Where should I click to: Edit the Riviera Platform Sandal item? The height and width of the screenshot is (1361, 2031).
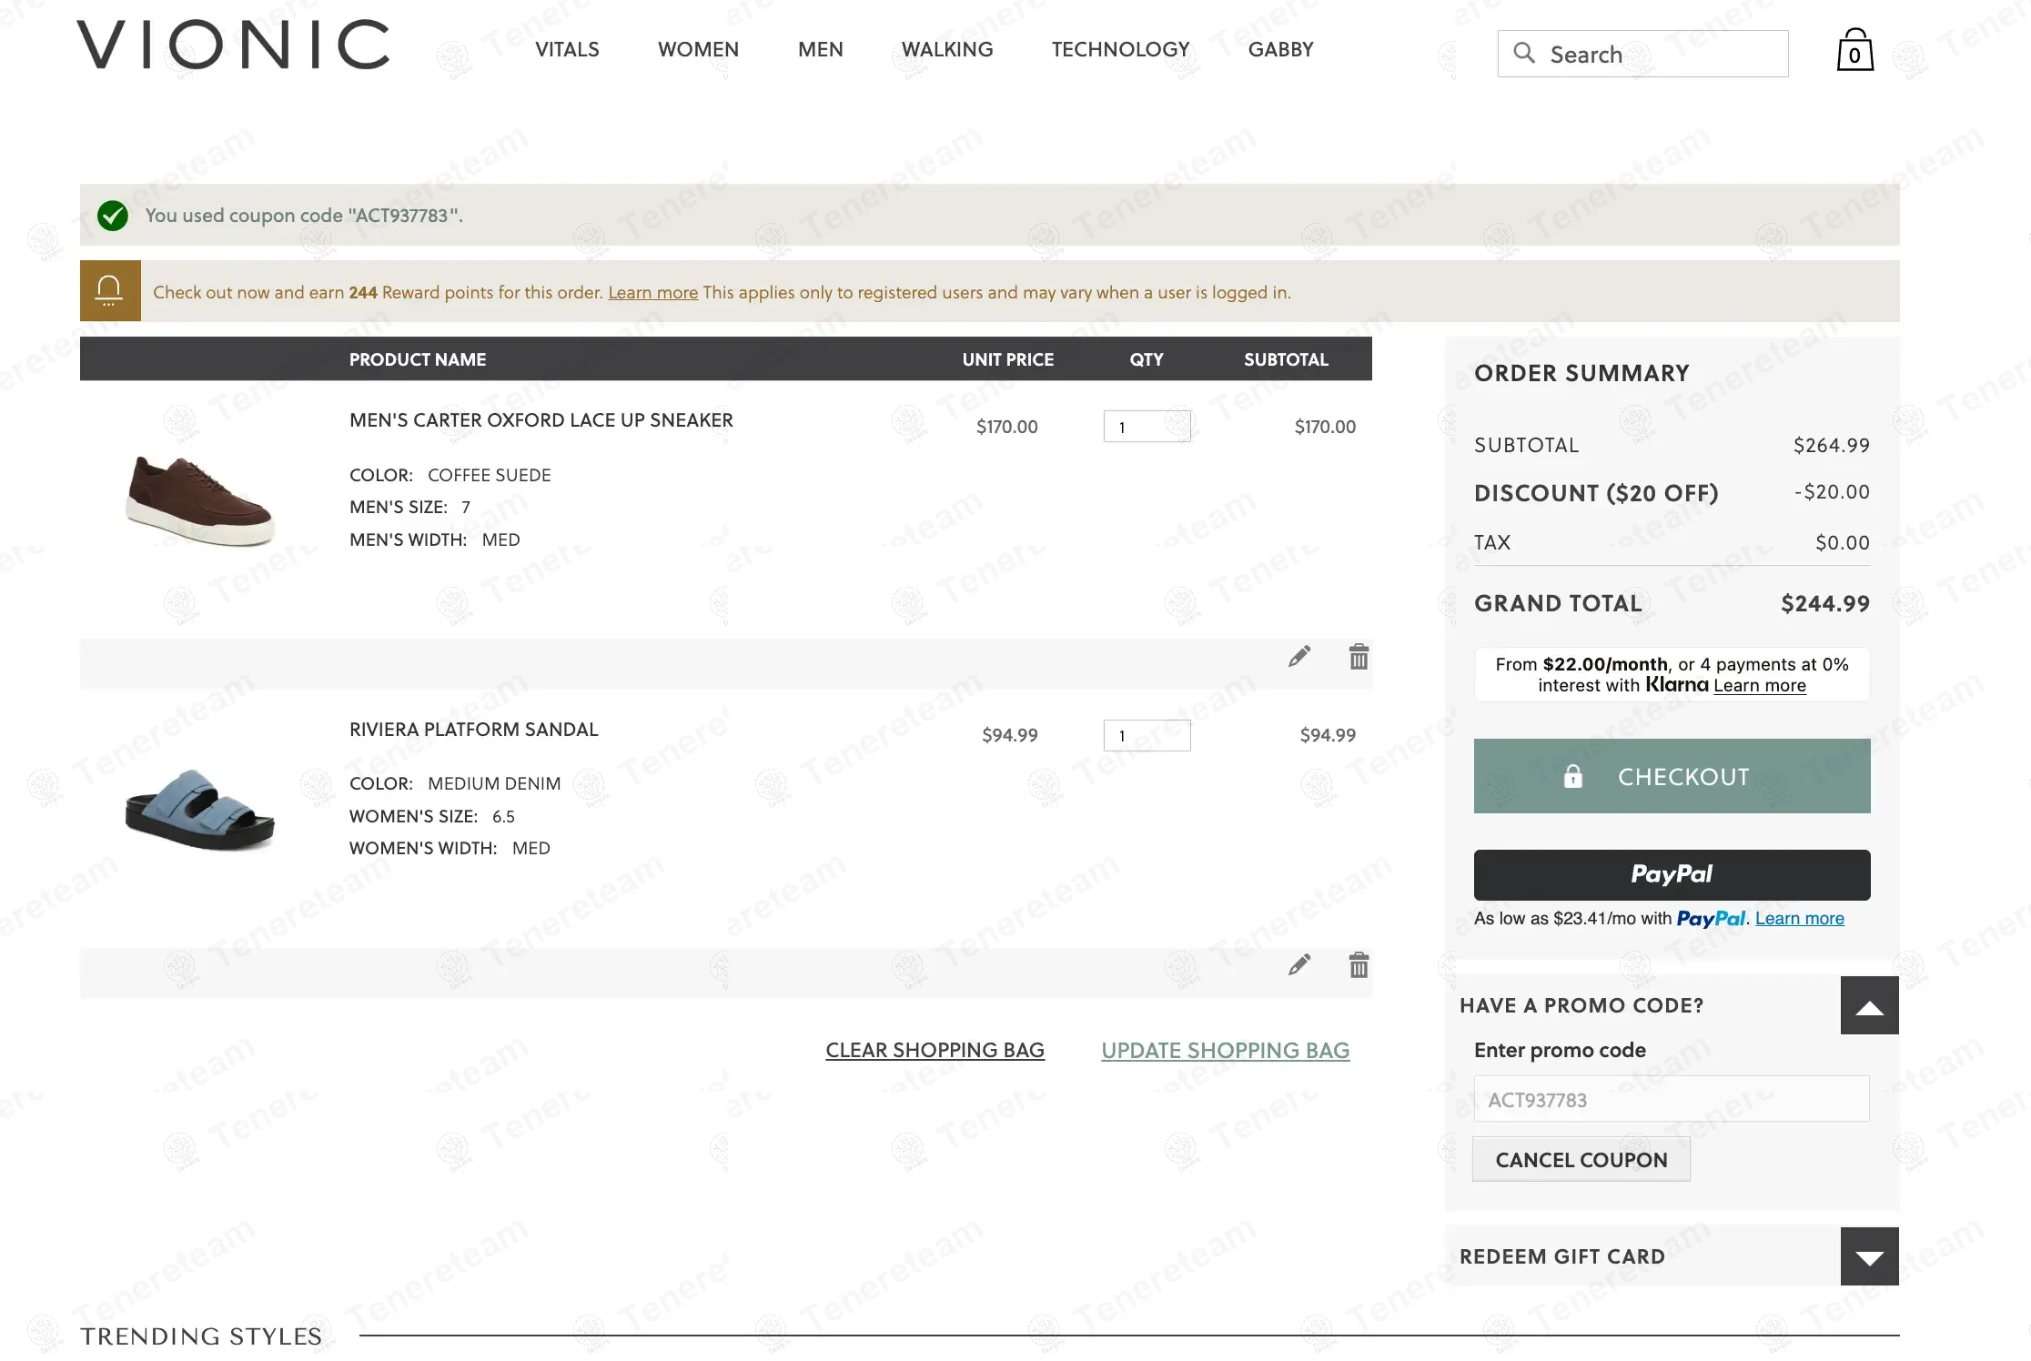(1299, 964)
